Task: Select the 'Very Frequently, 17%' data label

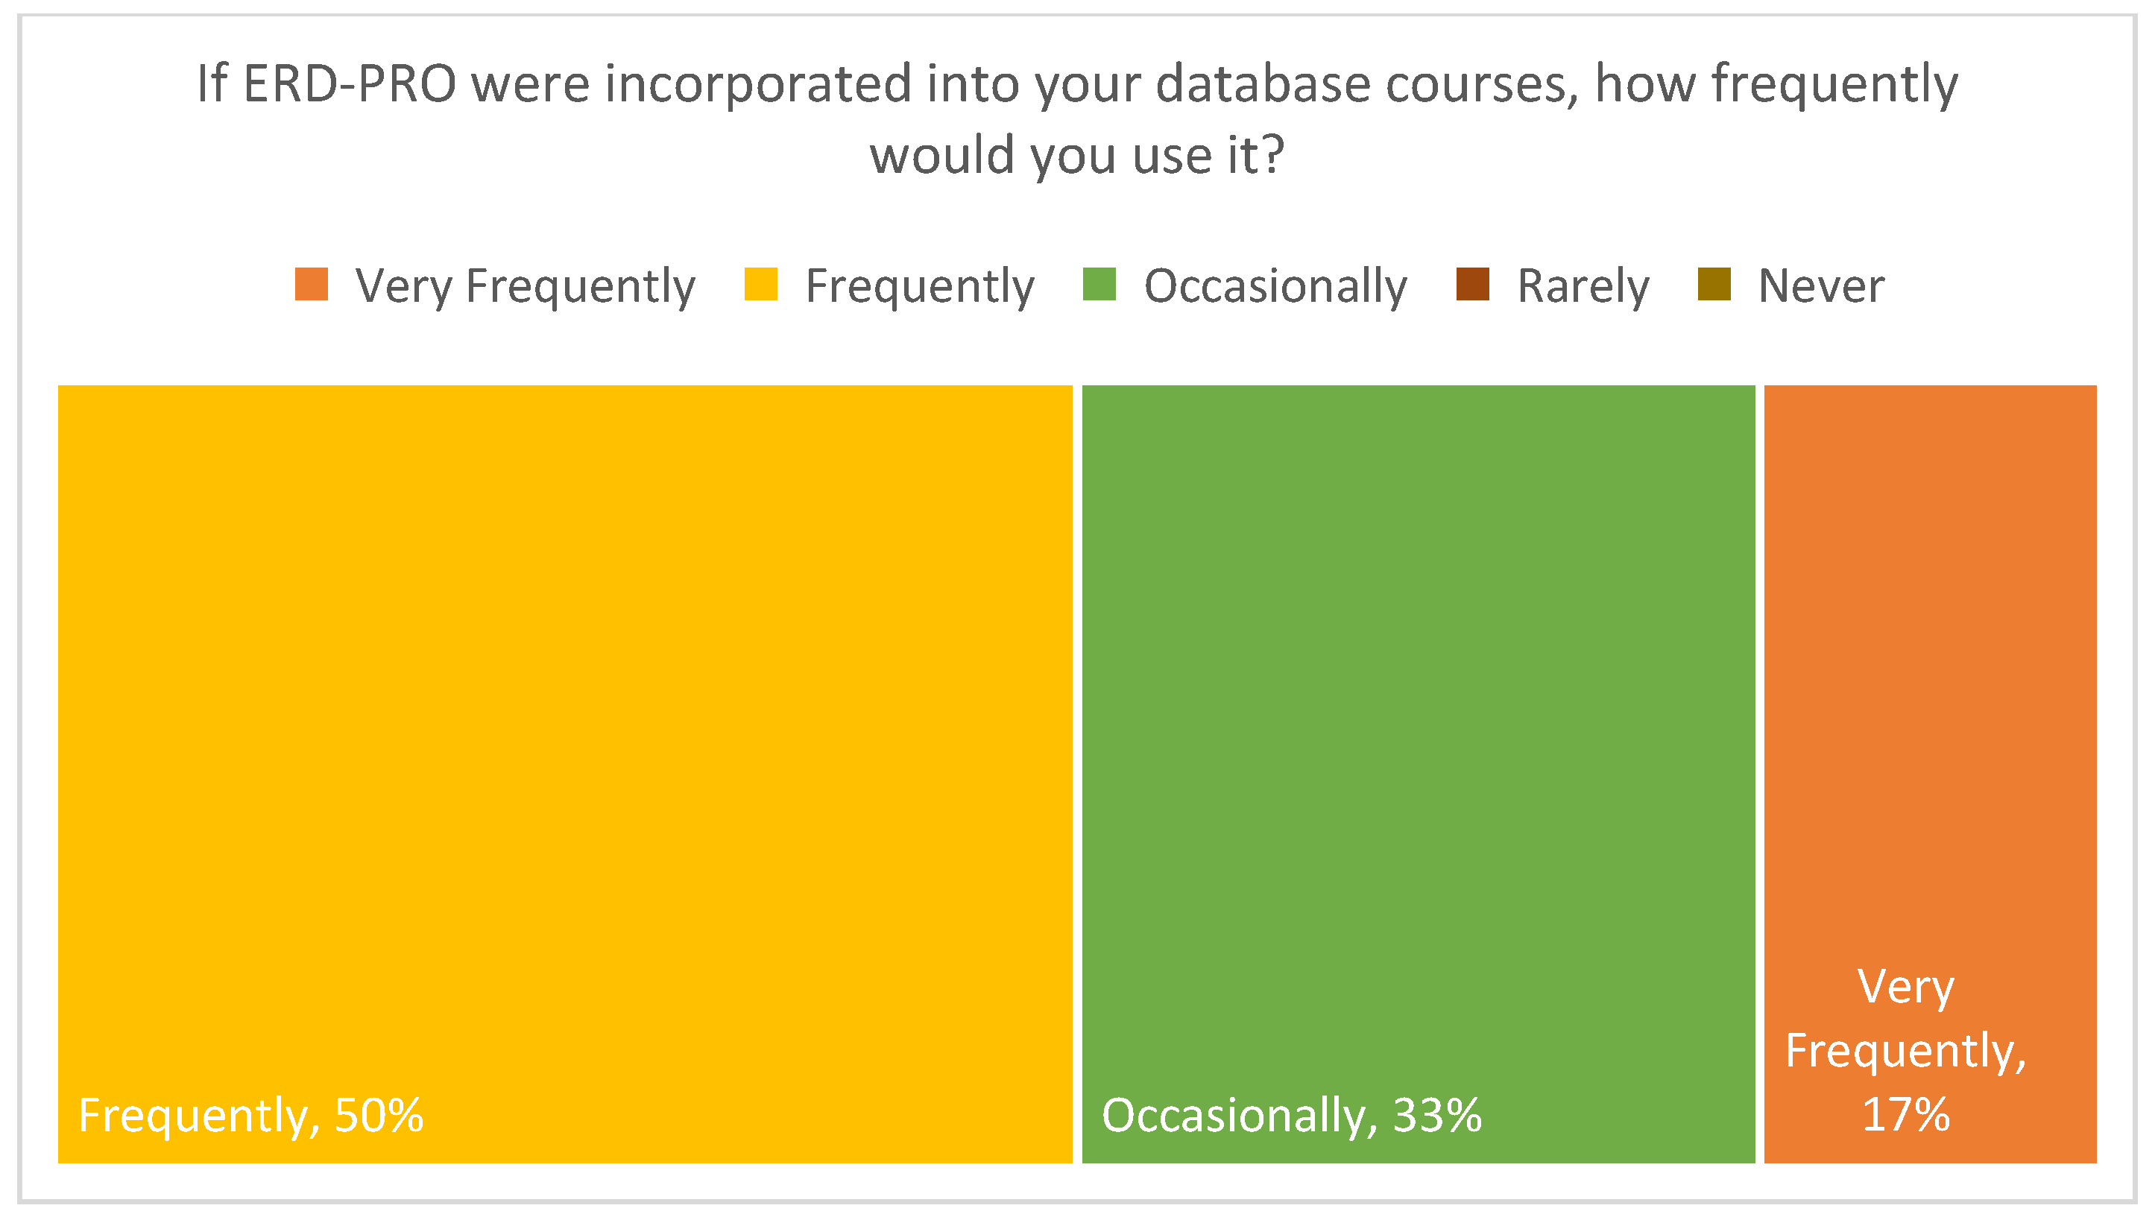Action: [1905, 1051]
